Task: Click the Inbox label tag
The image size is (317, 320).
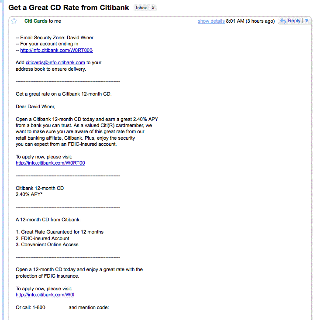Action: click(x=141, y=8)
